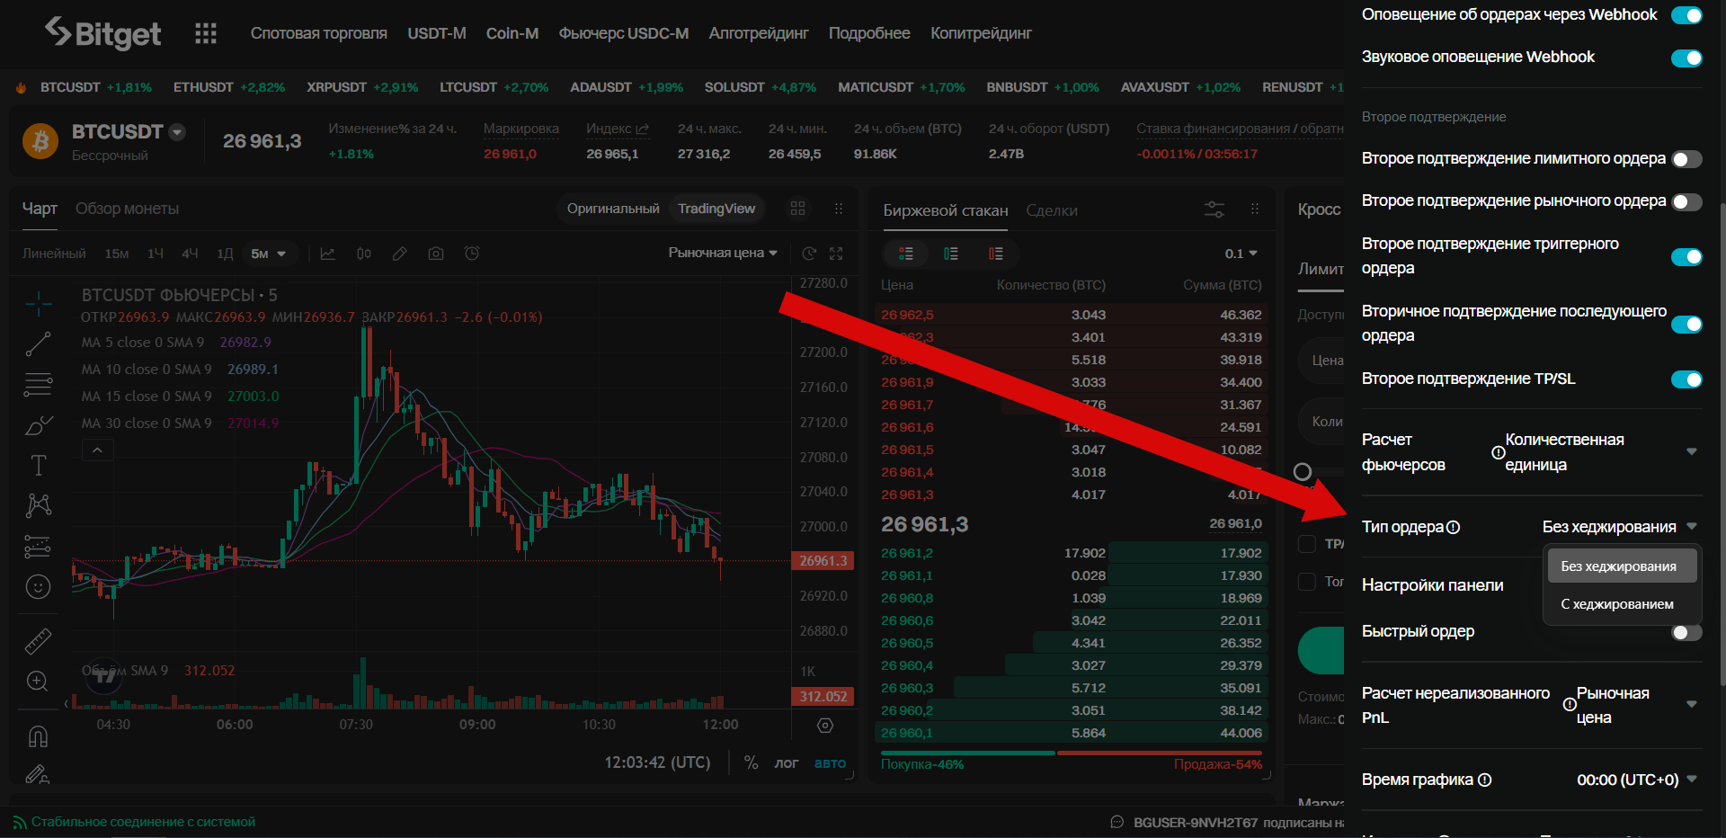Open order book 0.1 precision dropdown
This screenshot has height=838, width=1726.
click(x=1241, y=254)
